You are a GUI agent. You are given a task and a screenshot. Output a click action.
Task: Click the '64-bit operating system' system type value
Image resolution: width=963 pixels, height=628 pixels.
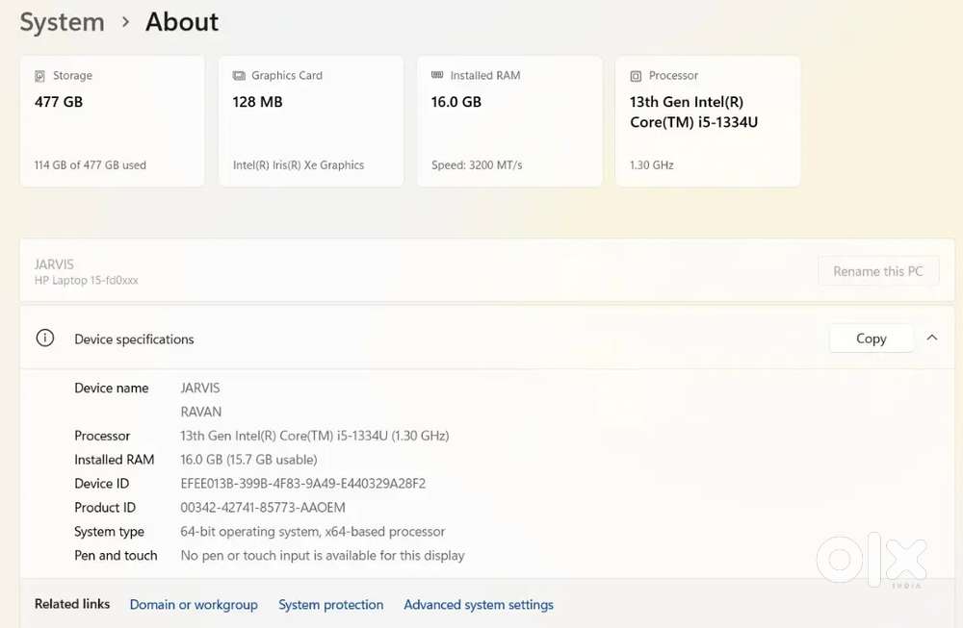pos(313,531)
